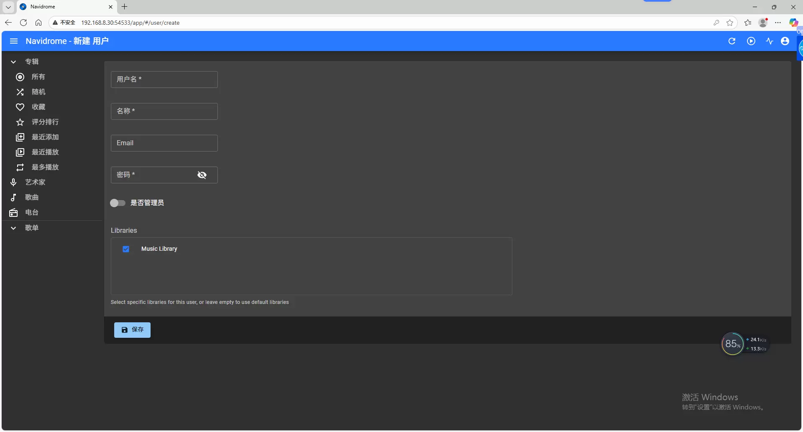Open the 随机 shuffle albums view
The width and height of the screenshot is (803, 432).
click(x=38, y=92)
